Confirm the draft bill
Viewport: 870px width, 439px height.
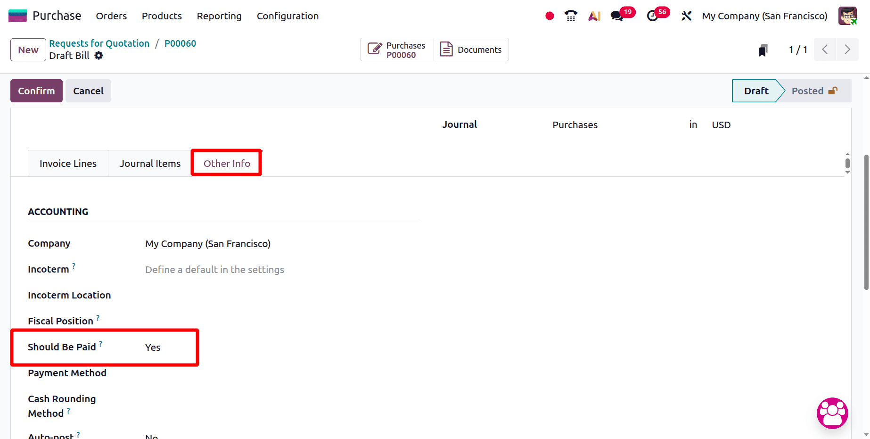click(x=36, y=91)
